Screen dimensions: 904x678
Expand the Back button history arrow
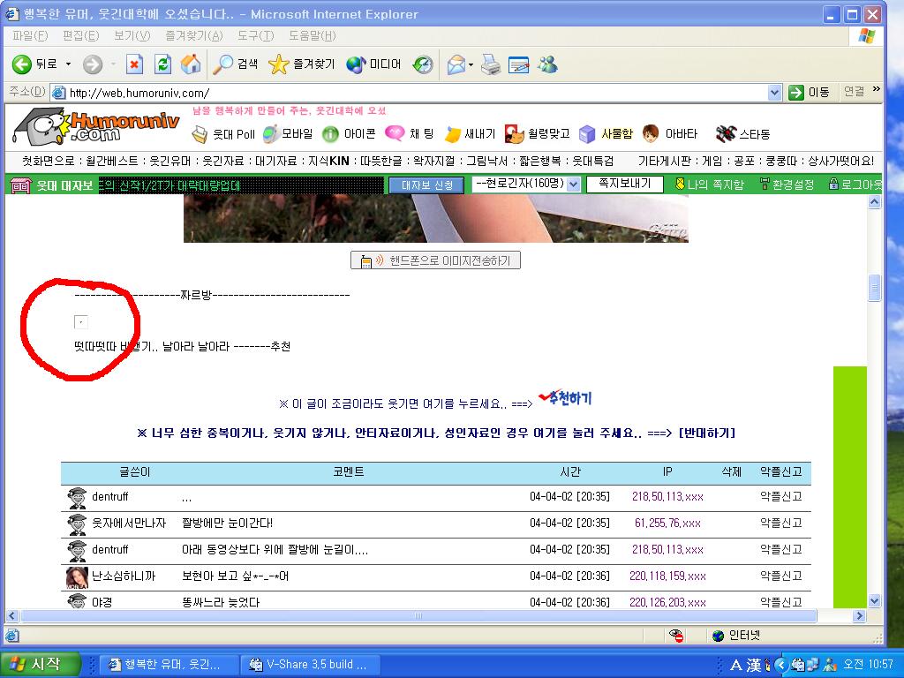pyautogui.click(x=69, y=64)
